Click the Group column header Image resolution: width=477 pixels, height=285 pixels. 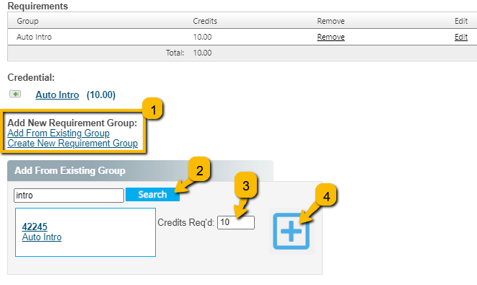point(27,21)
